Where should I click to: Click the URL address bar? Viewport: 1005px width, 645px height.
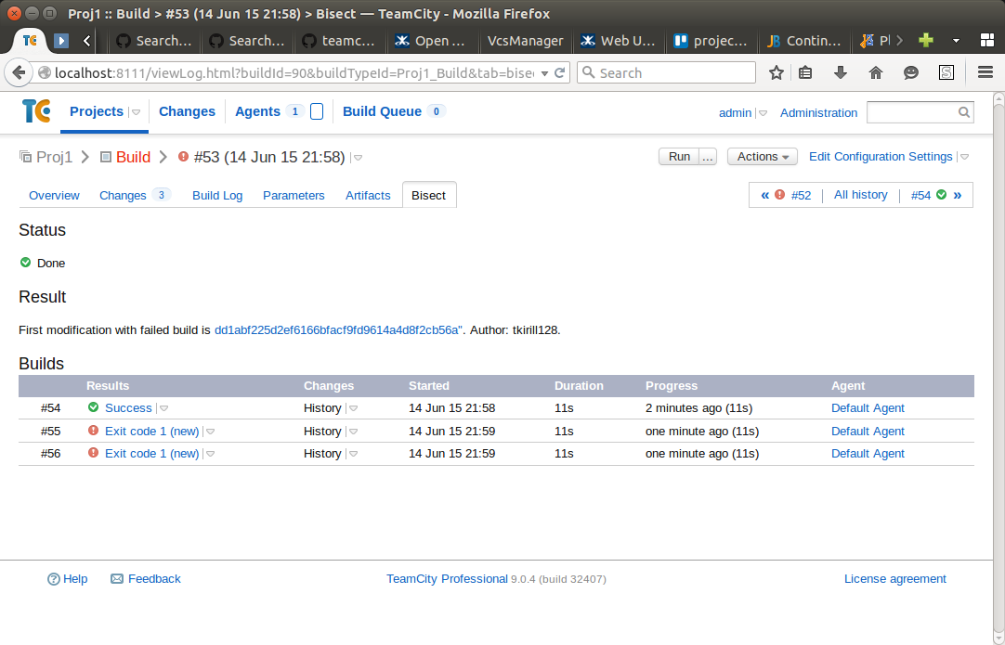(x=294, y=72)
